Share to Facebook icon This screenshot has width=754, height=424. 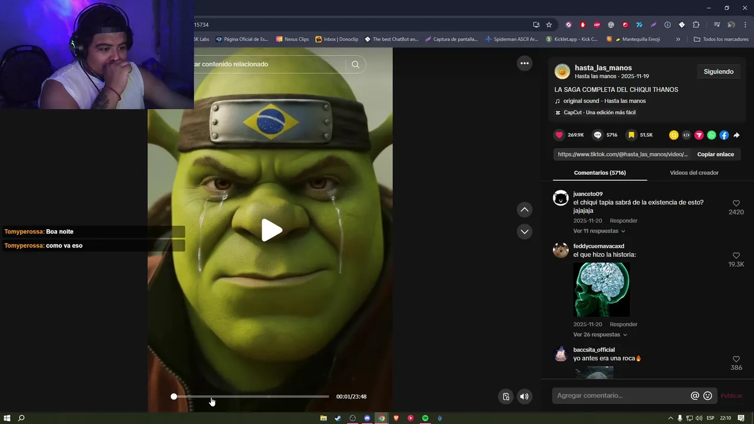click(x=724, y=135)
